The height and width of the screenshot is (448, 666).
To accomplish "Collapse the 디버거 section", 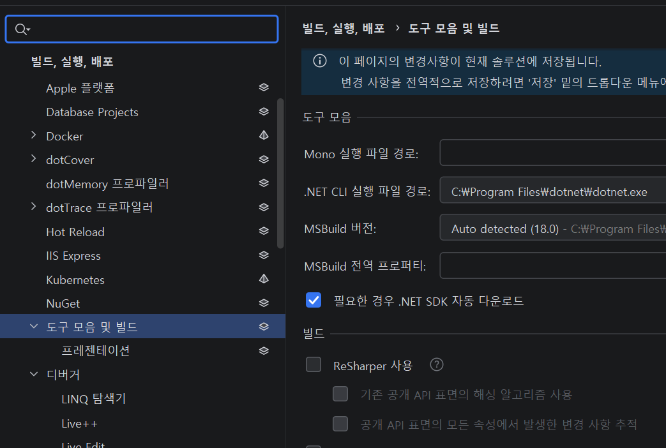I will (33, 375).
